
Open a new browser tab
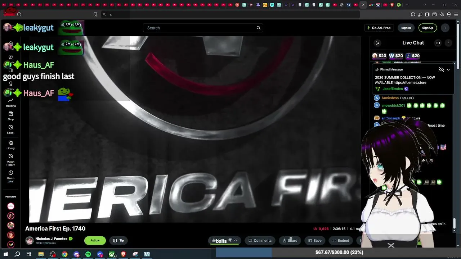tap(407, 5)
